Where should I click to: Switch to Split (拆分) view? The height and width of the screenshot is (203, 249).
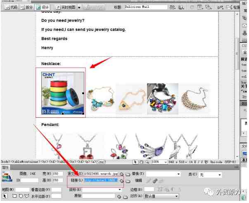tap(27, 7)
